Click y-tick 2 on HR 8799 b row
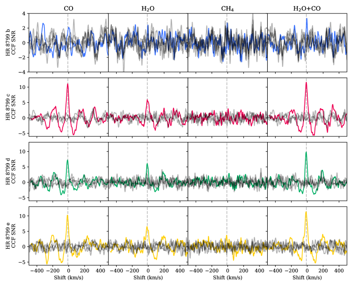The height and width of the screenshot is (286, 357). [x=24, y=28]
